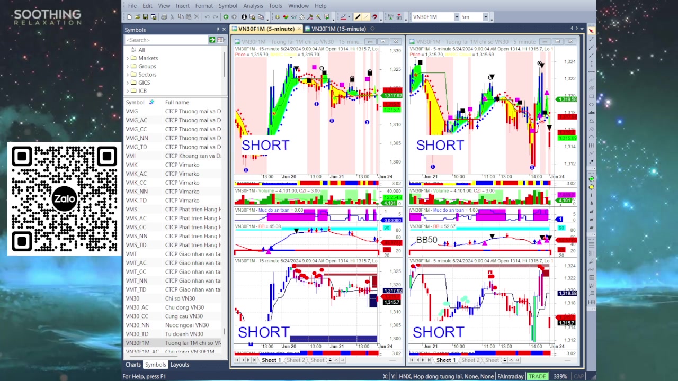Click the Full name column header
Viewport: 678px width, 381px height.
click(177, 102)
